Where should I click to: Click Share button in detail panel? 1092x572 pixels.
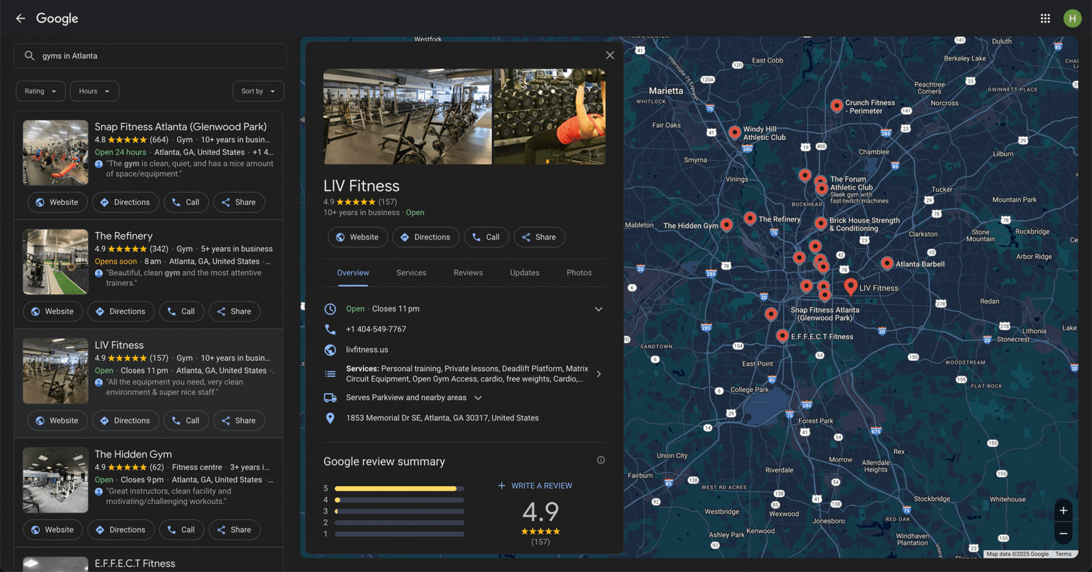539,237
